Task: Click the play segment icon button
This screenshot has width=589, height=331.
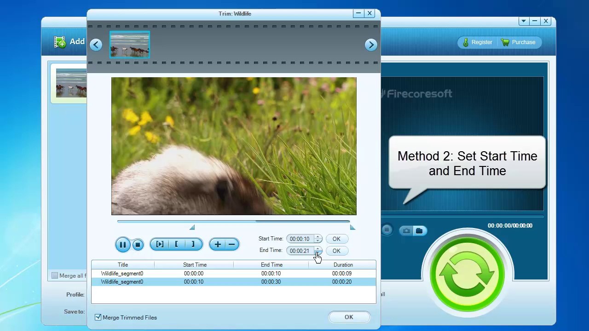Action: pyautogui.click(x=160, y=245)
